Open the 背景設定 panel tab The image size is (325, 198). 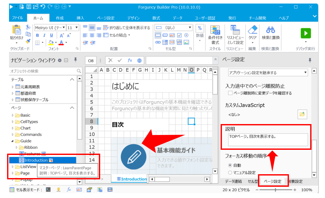[295, 182]
